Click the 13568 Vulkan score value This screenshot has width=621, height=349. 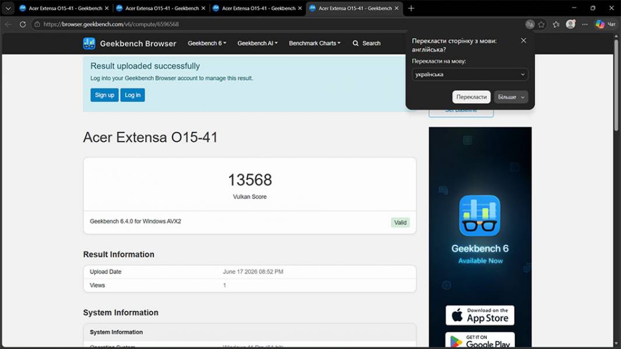(250, 180)
